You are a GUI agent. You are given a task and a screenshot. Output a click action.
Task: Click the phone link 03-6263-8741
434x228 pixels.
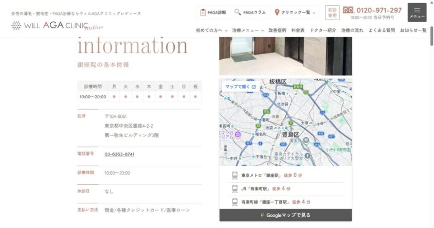pos(119,154)
